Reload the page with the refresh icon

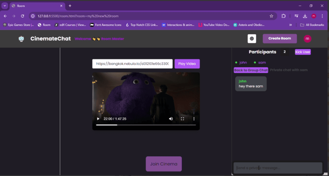(22, 16)
